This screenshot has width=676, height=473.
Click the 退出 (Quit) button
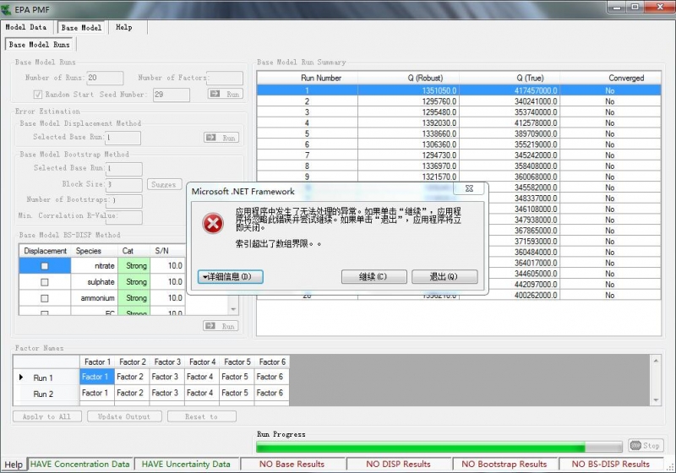pyautogui.click(x=444, y=277)
